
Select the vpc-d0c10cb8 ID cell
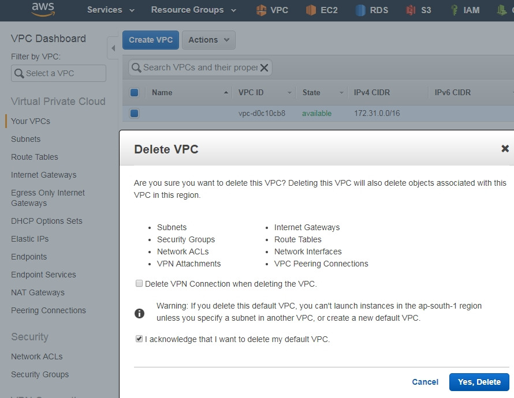point(262,114)
